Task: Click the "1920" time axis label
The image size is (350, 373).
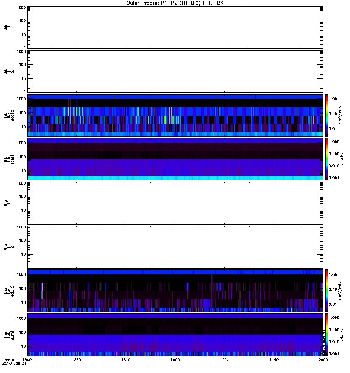Action: pos(224,359)
